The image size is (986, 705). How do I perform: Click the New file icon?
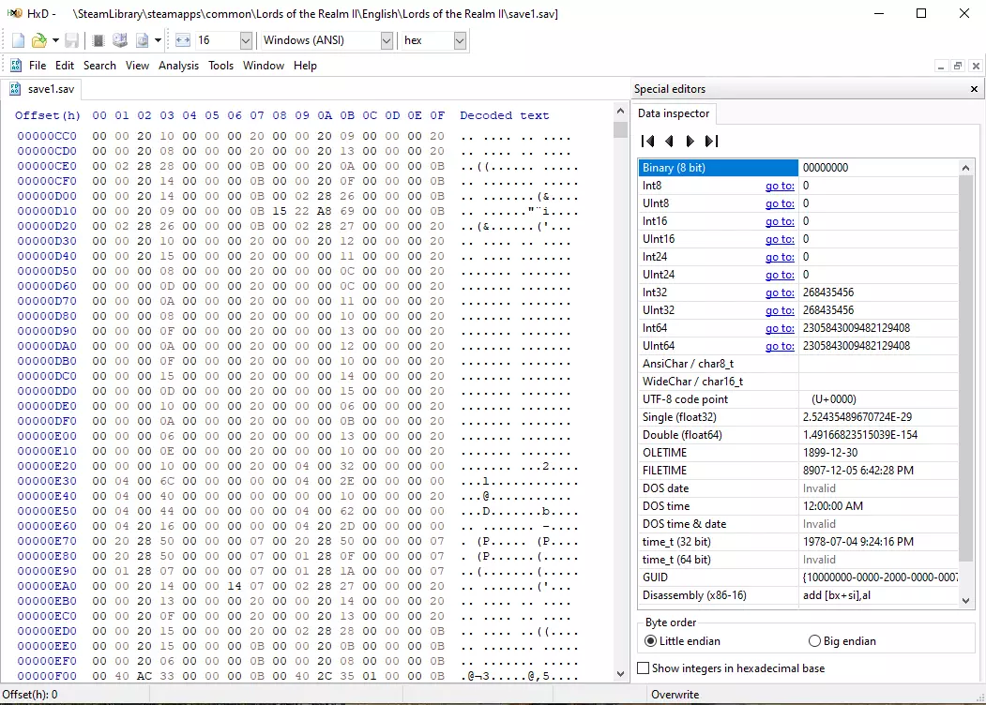coord(19,40)
